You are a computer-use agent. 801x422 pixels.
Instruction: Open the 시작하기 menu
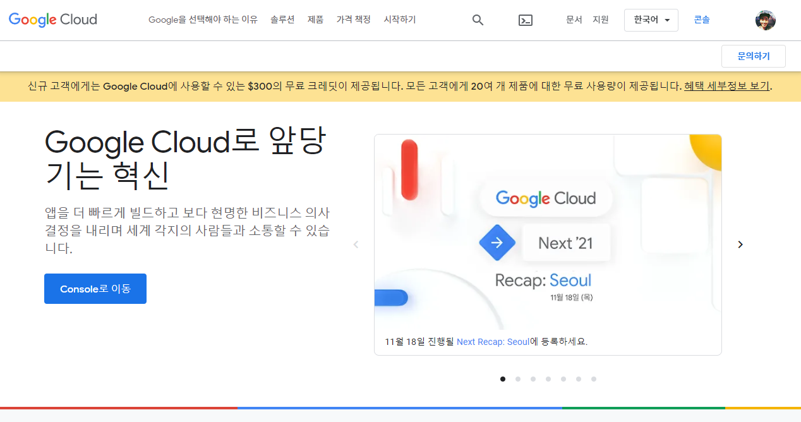399,20
